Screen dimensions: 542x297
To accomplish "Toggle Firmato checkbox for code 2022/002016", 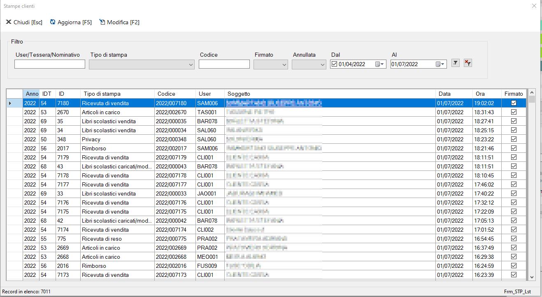I will coord(514,266).
